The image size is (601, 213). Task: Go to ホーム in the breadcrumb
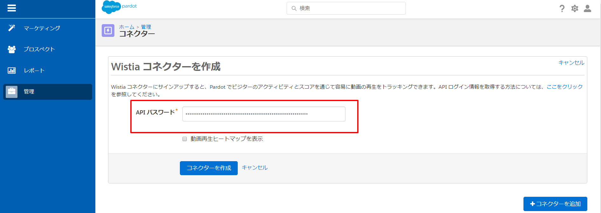point(126,27)
